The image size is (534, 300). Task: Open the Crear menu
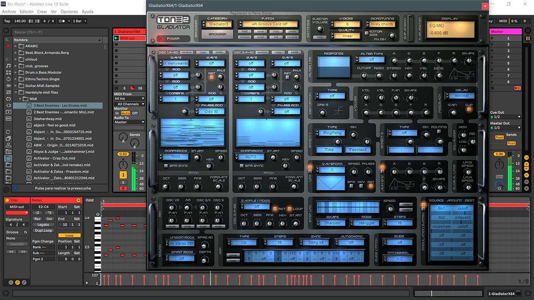(42, 12)
